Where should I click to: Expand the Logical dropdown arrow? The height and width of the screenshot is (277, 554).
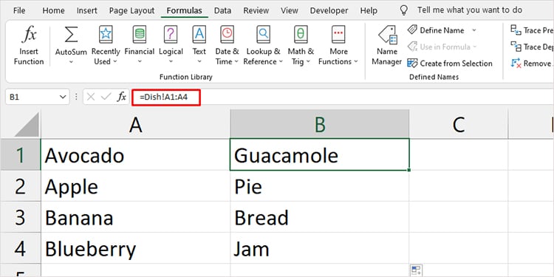click(171, 61)
